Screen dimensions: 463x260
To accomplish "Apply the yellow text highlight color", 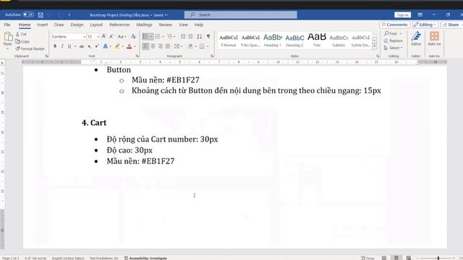I will (x=117, y=46).
